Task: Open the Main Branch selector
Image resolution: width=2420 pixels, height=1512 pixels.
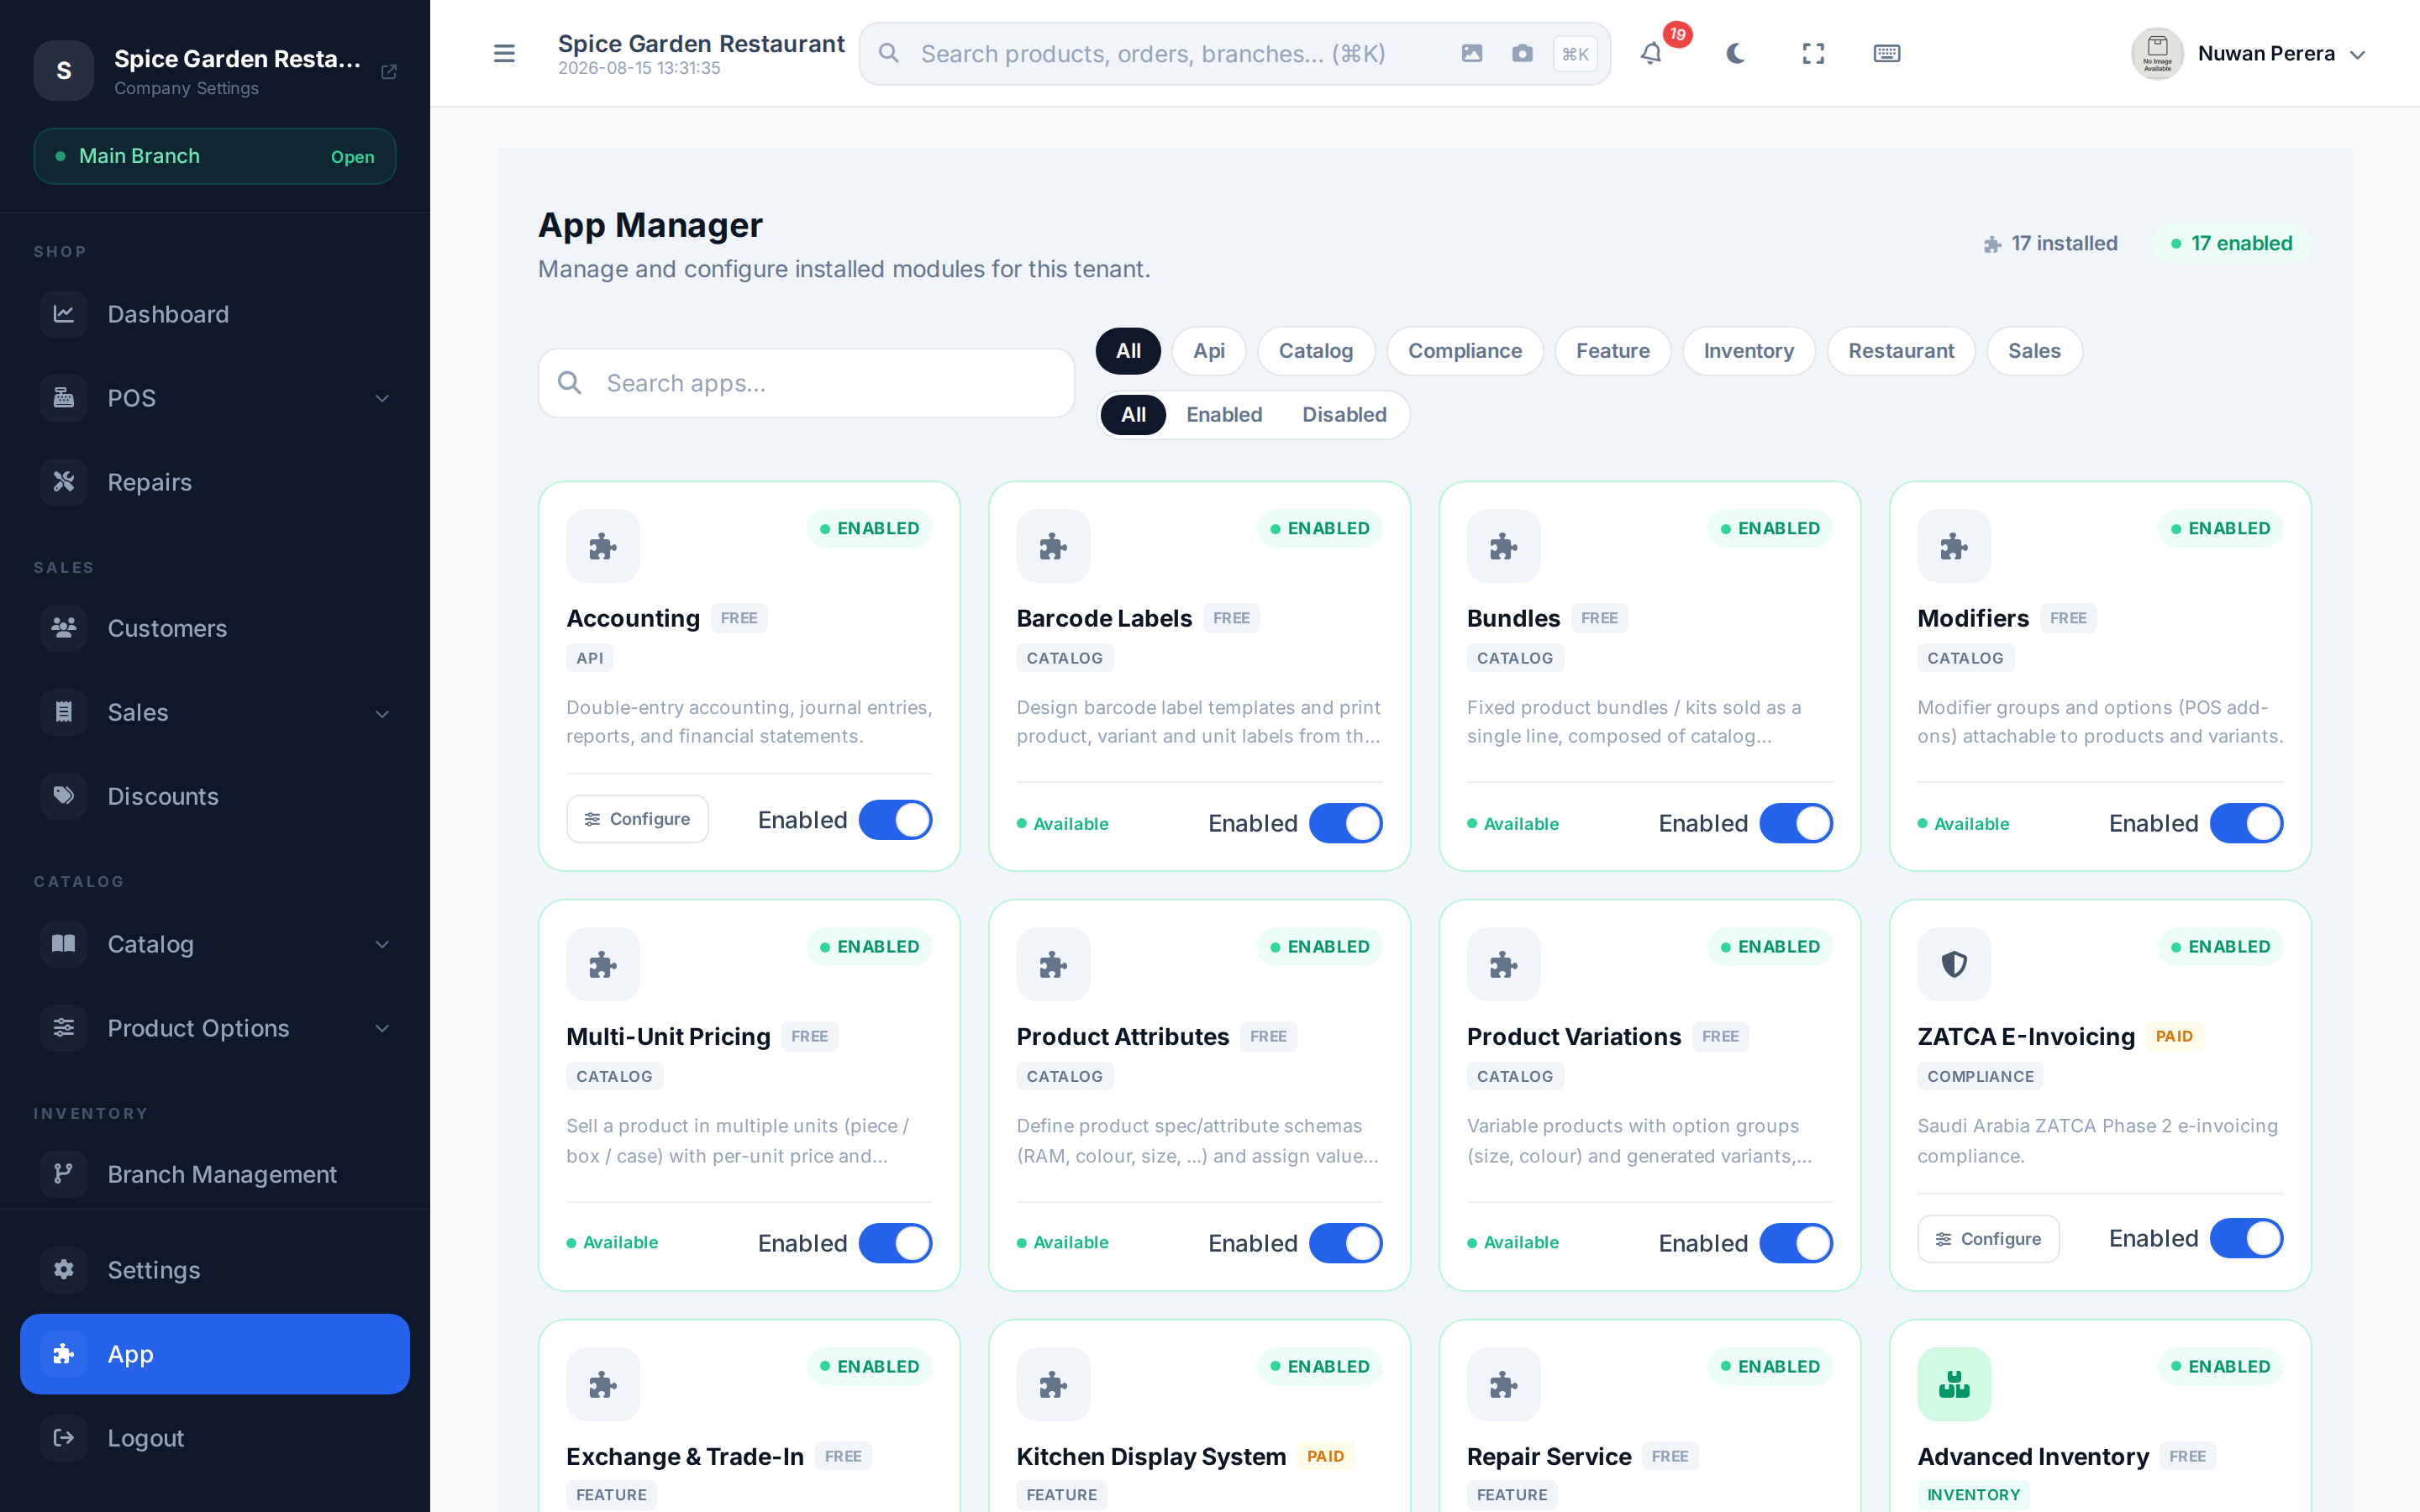Action: (x=215, y=156)
